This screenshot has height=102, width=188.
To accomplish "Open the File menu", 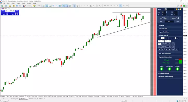I will click(x=4, y=3).
